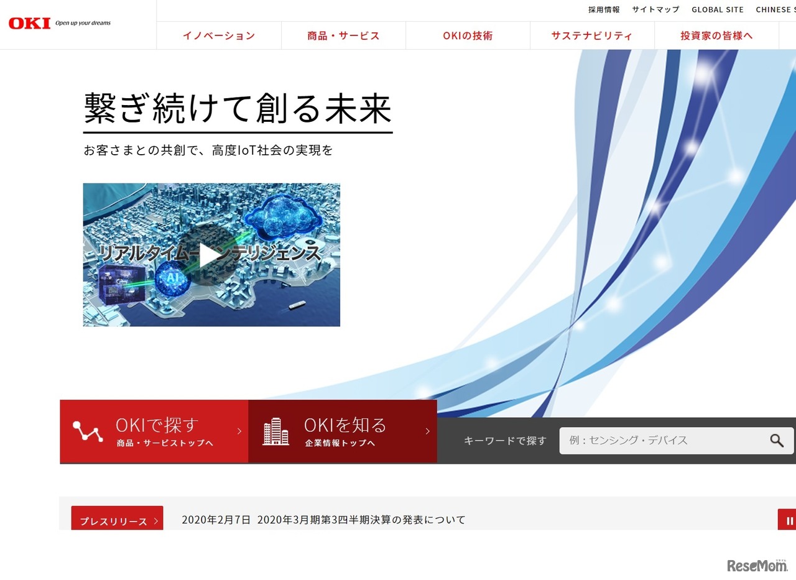This screenshot has height=580, width=796.
Task: Open the イノベーション menu
Action: (x=219, y=35)
